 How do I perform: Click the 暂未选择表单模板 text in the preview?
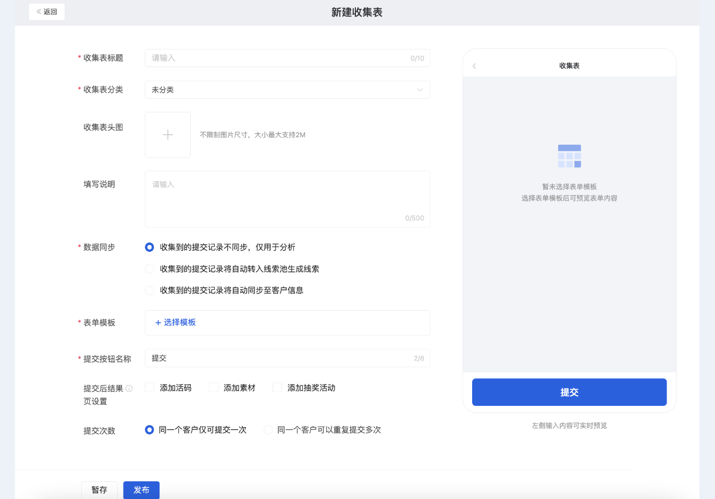pyautogui.click(x=570, y=187)
